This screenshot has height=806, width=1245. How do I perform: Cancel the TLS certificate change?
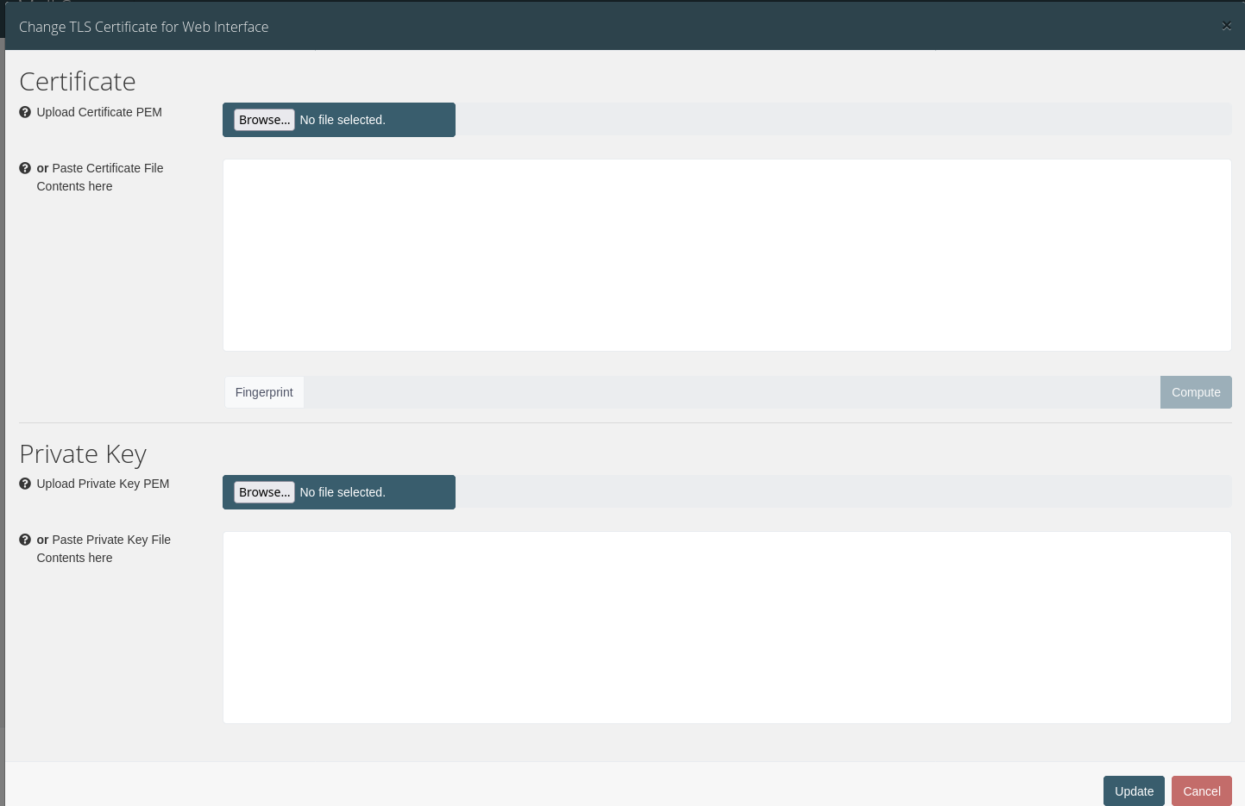coord(1202,790)
